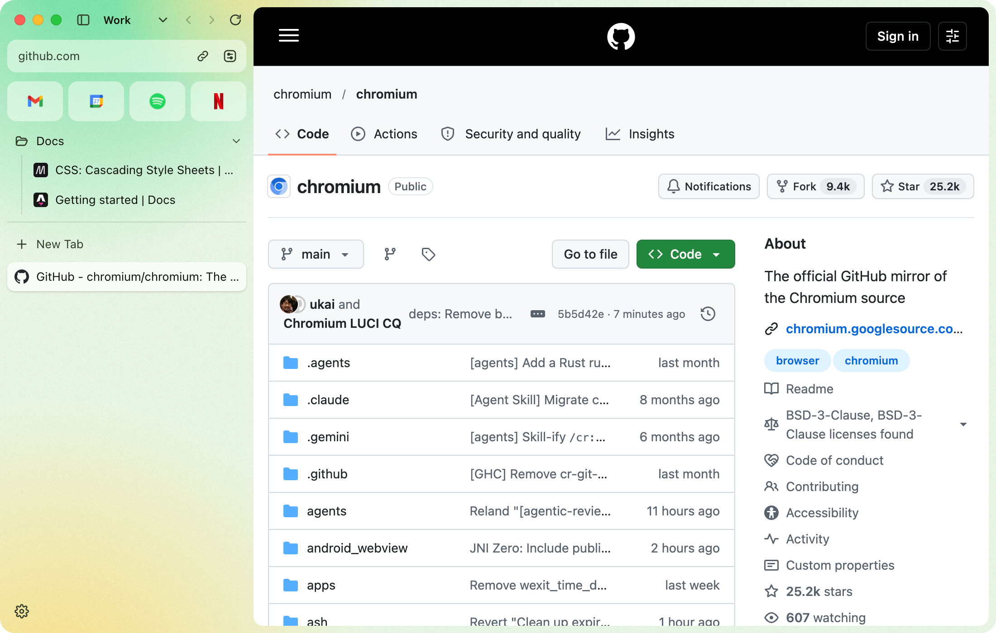The width and height of the screenshot is (996, 633).
Task: Open commit history clock icon
Action: pos(708,314)
